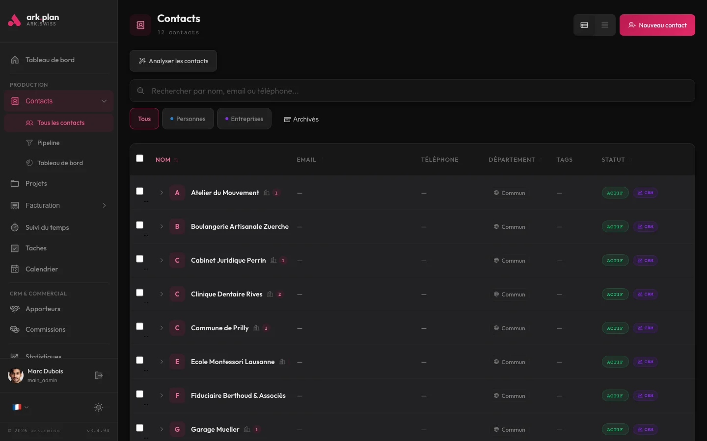Screen dimensions: 707x441
Task: Select the Projets folder icon in sidebar
Action: click(14, 183)
